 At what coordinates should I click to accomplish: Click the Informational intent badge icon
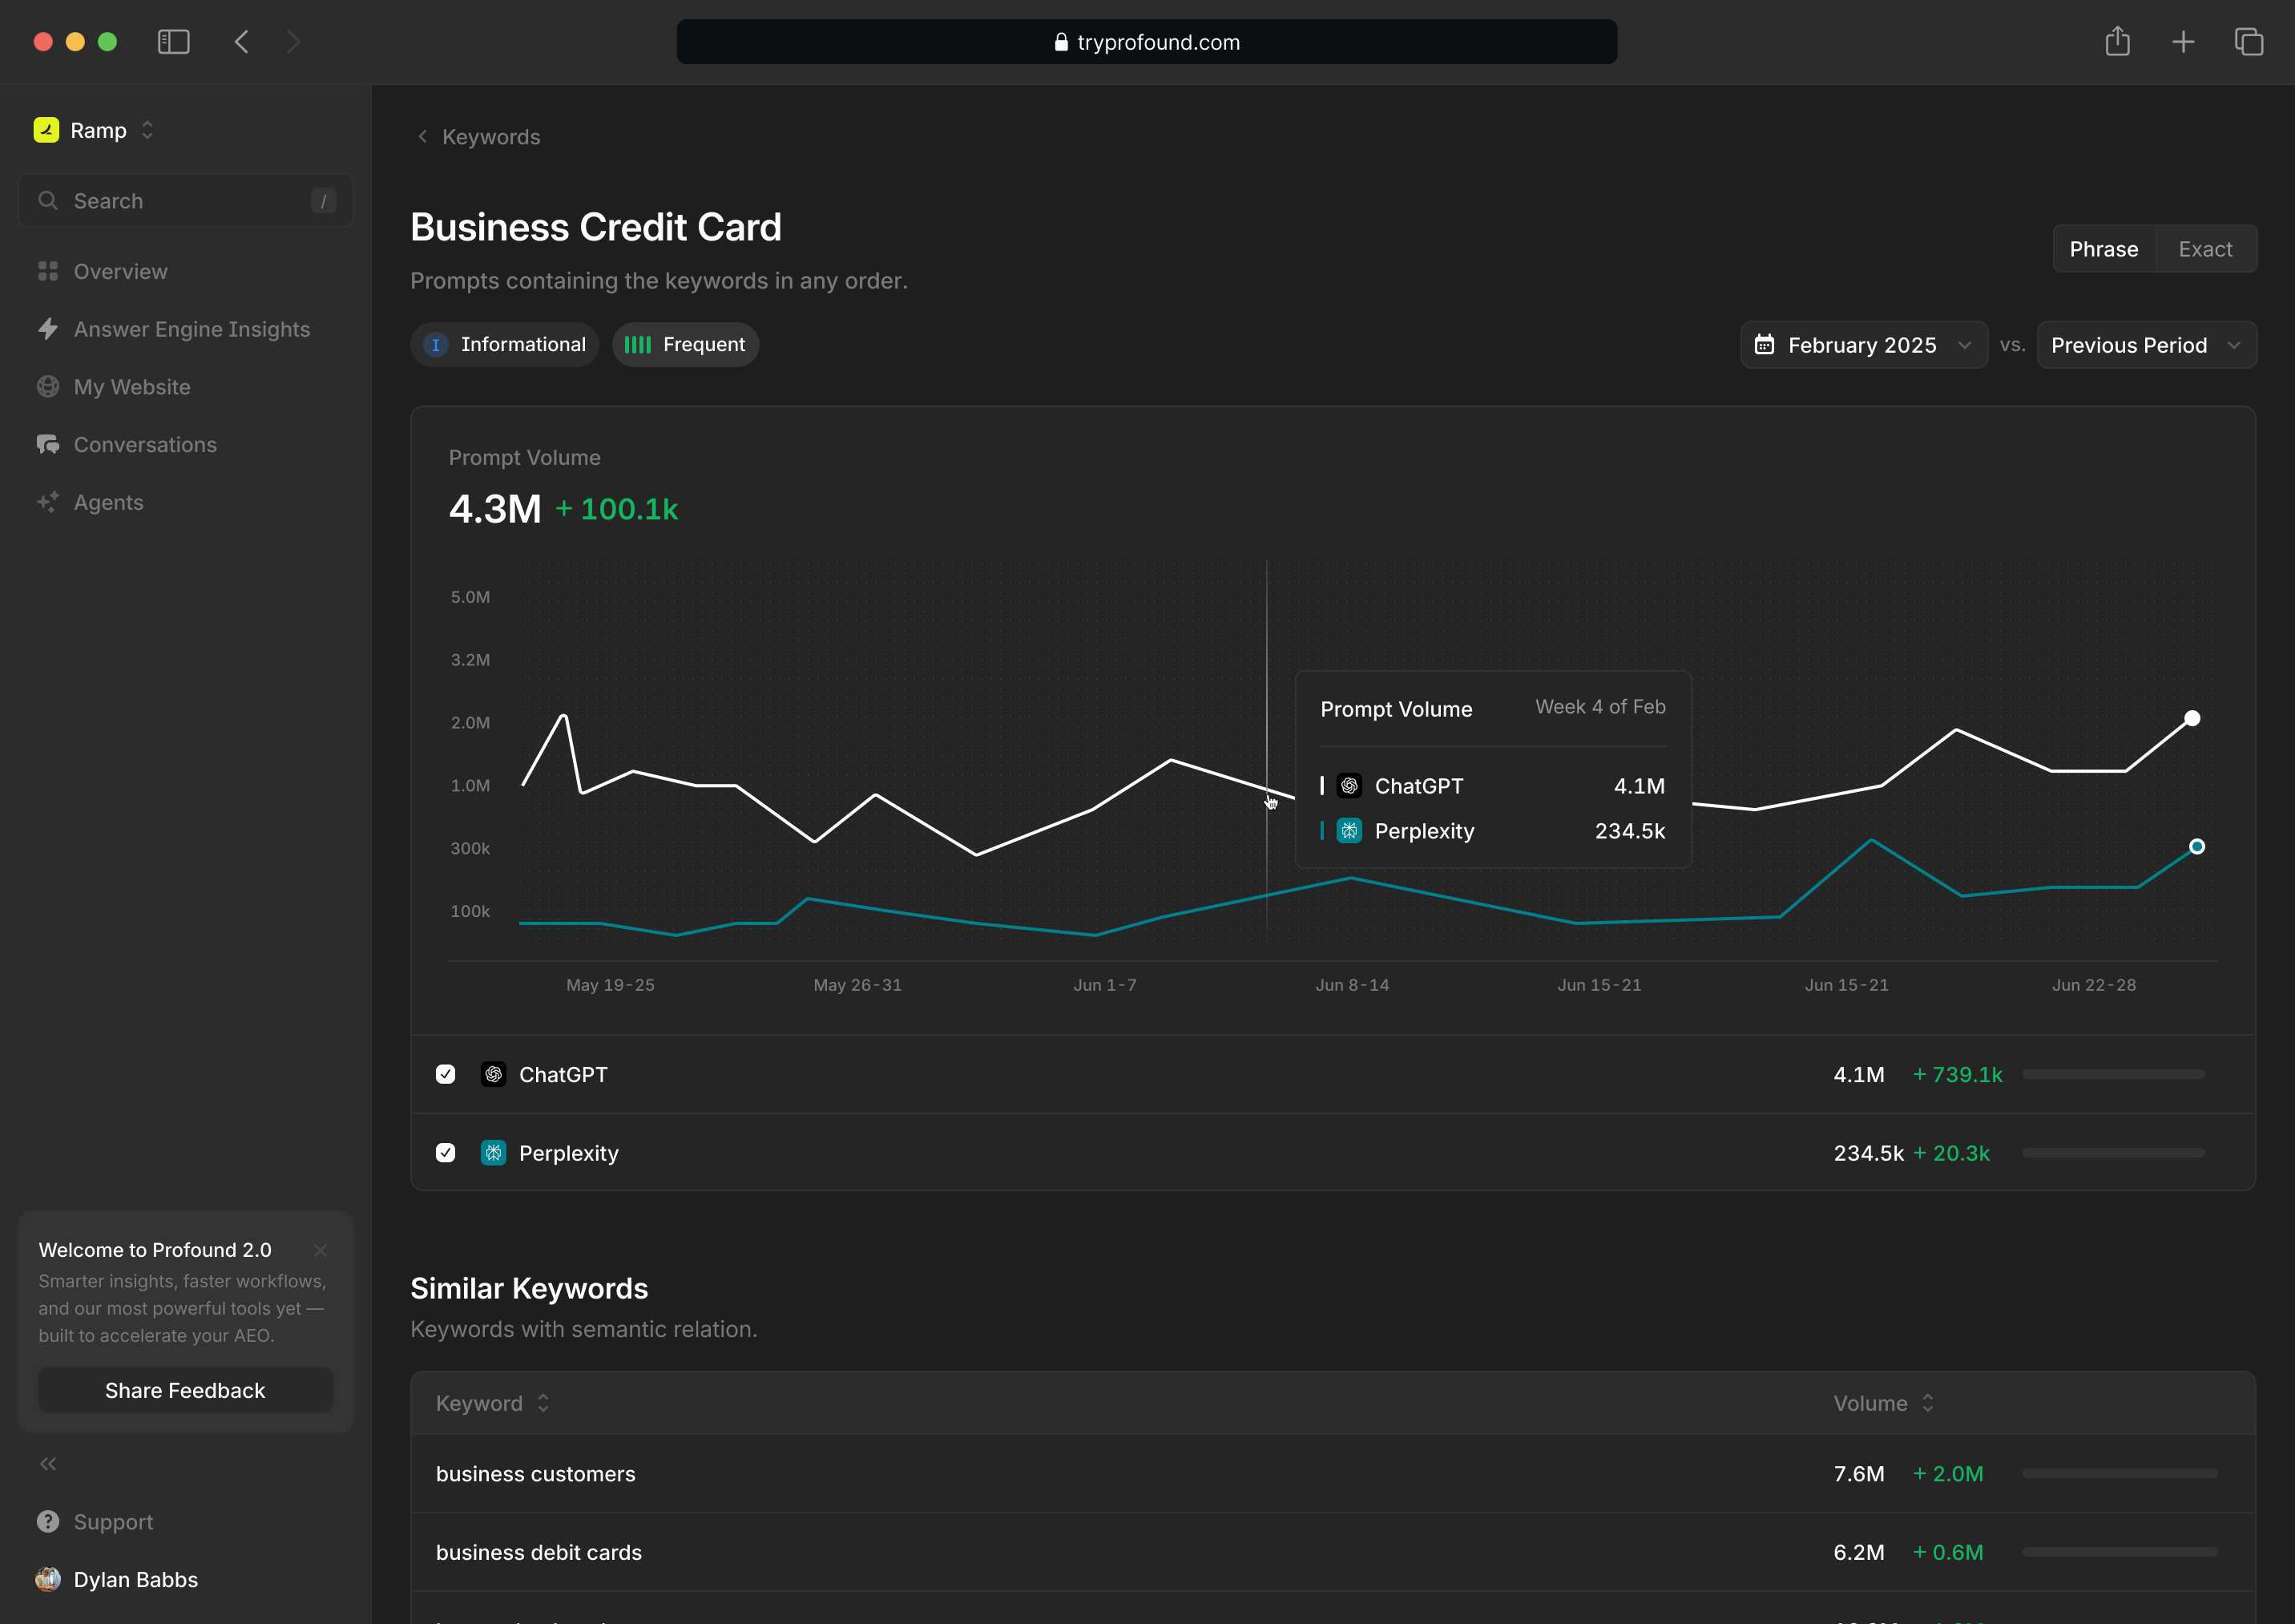point(436,345)
